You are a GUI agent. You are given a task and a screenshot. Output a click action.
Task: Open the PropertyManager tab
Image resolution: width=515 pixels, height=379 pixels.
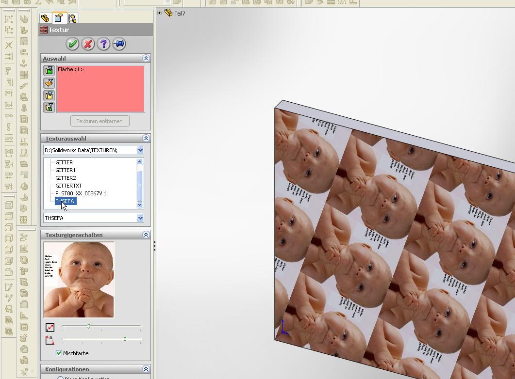(59, 18)
